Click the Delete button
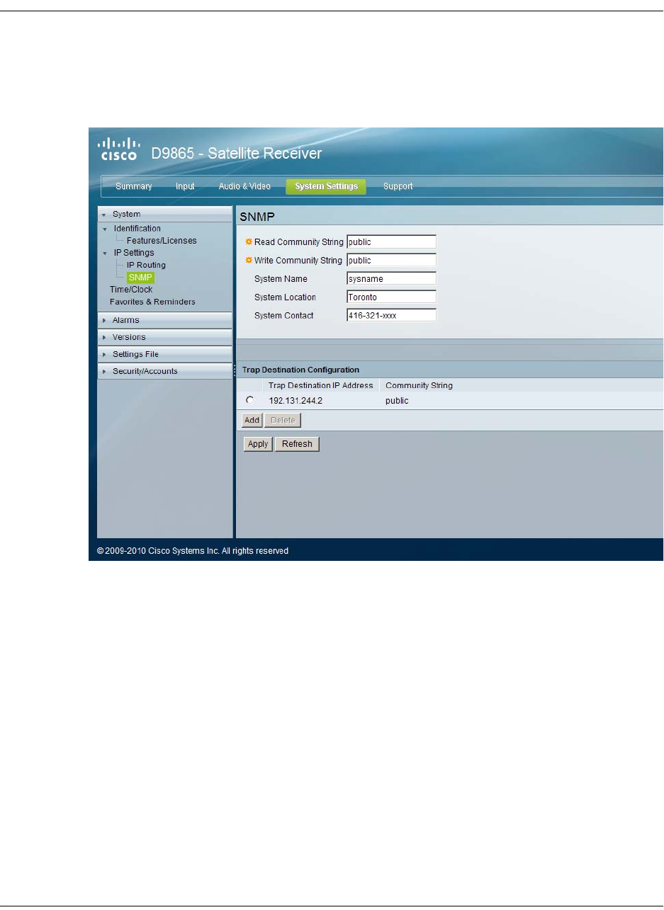The width and height of the screenshot is (664, 910). [x=283, y=420]
